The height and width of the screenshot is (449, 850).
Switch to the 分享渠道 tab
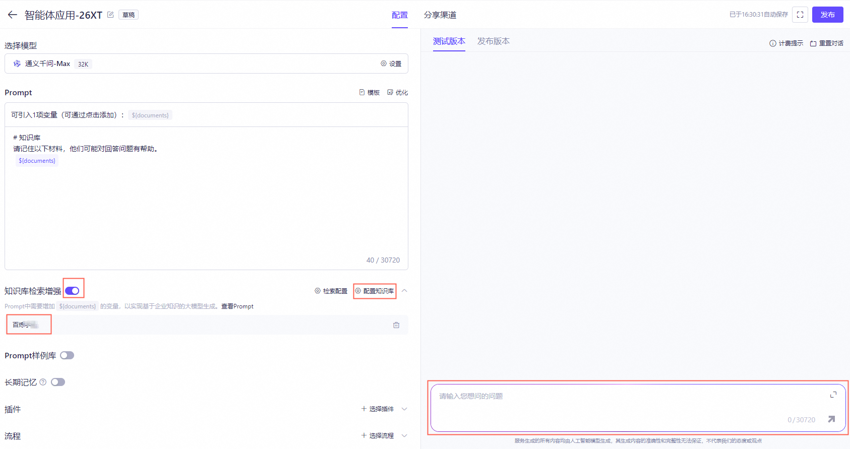[x=440, y=15]
